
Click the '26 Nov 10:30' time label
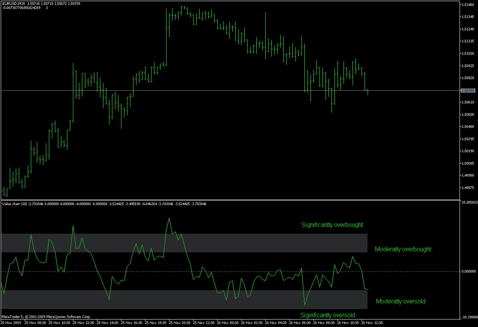[x=348, y=322]
